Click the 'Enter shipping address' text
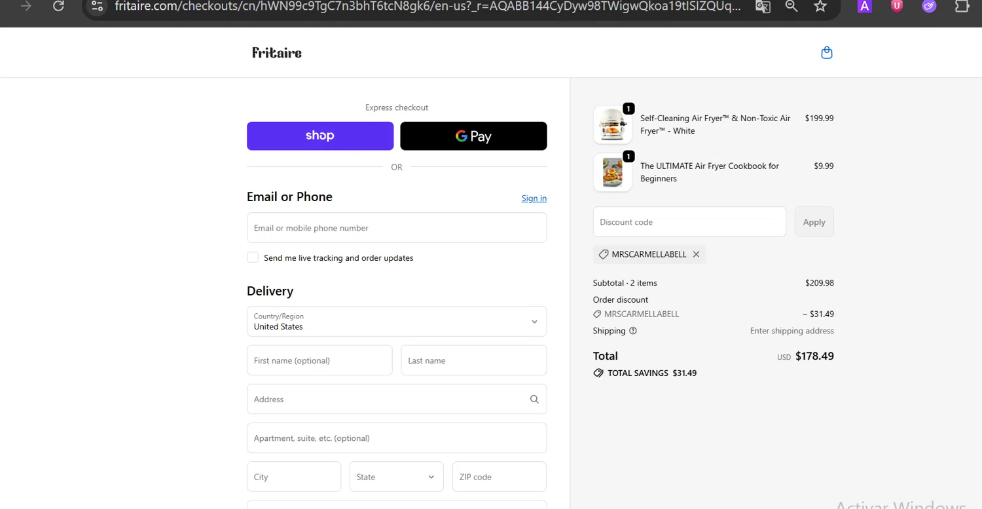982x509 pixels. [792, 331]
